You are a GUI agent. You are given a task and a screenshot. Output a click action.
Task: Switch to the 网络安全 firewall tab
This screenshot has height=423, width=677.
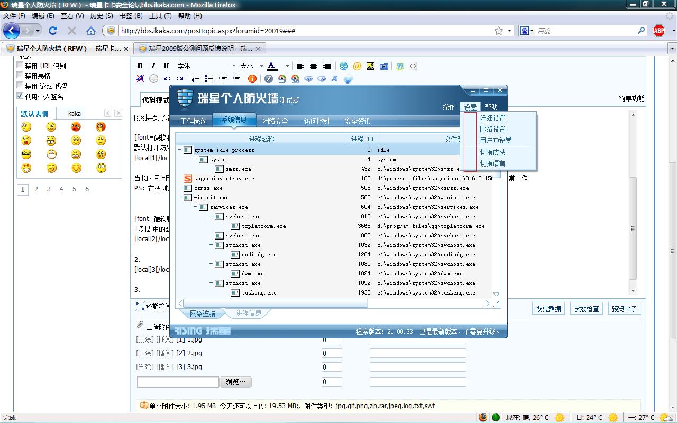(x=275, y=121)
